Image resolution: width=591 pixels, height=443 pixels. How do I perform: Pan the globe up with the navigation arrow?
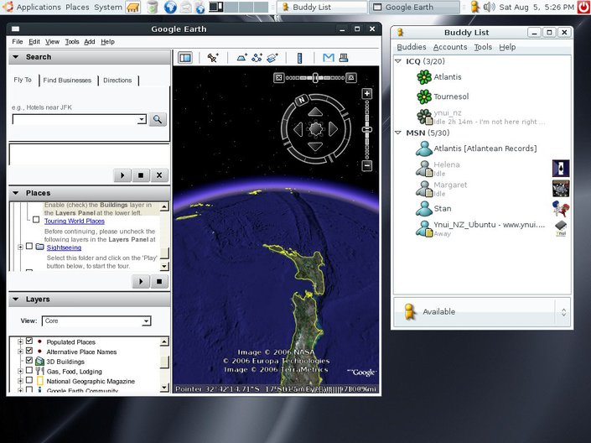(x=315, y=112)
